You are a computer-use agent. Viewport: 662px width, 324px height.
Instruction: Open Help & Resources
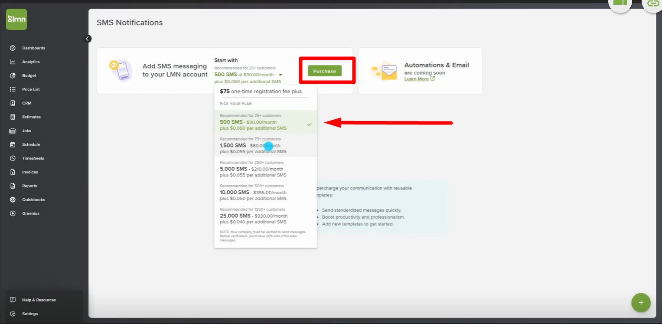[x=39, y=300]
